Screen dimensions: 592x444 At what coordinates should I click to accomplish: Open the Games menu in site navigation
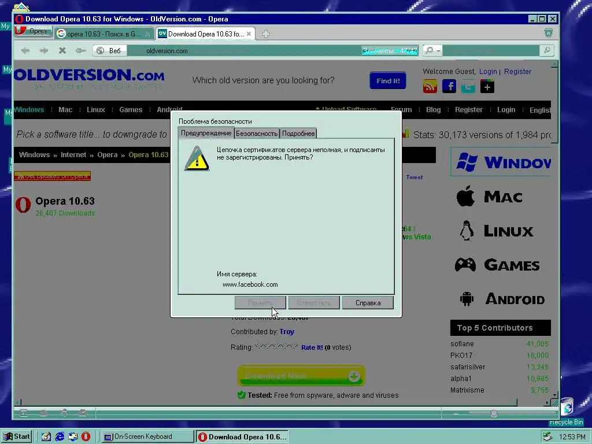pos(131,110)
